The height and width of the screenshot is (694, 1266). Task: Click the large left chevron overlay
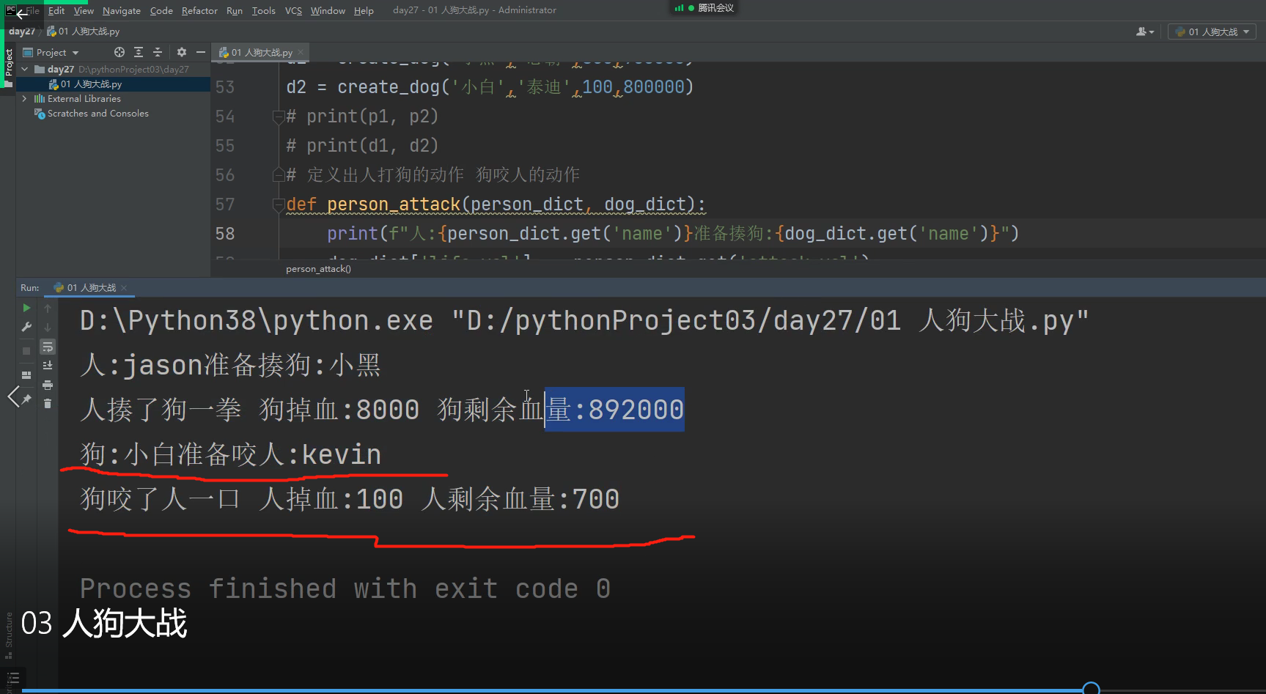[13, 396]
